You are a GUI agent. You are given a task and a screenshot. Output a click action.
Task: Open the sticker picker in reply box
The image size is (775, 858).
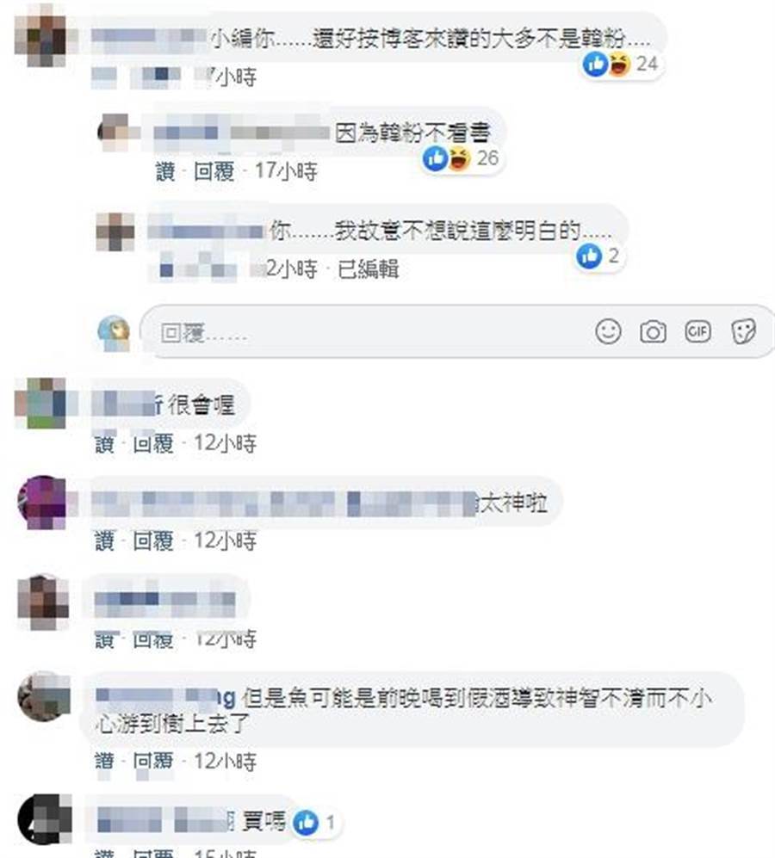(743, 331)
